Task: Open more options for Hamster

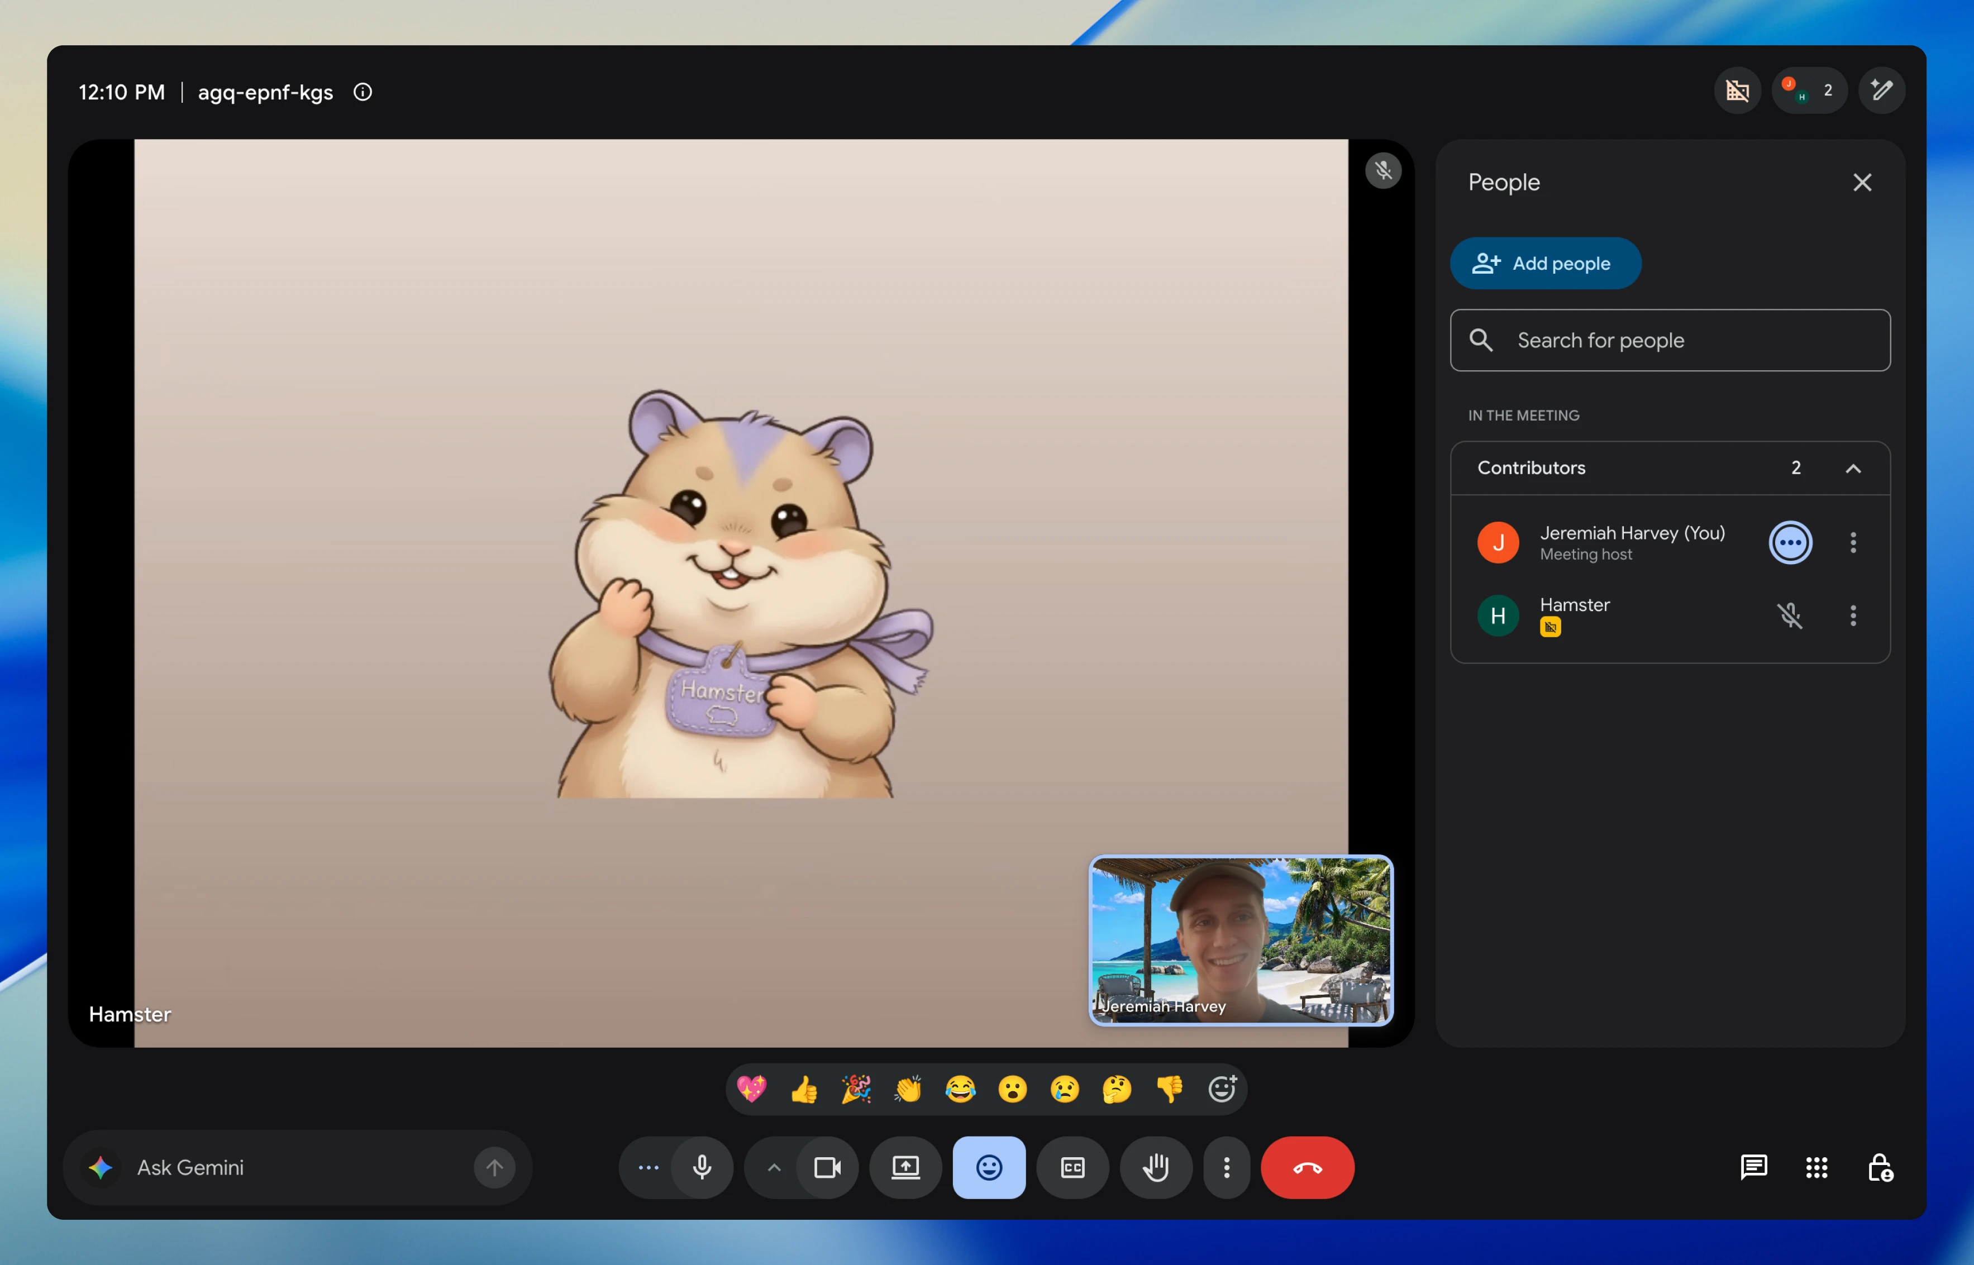Action: 1853,615
